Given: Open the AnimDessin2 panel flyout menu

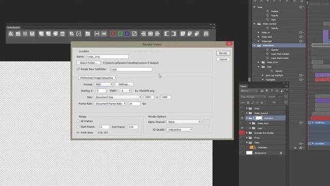Looking at the screenshot, I should pyautogui.click(x=213, y=27).
